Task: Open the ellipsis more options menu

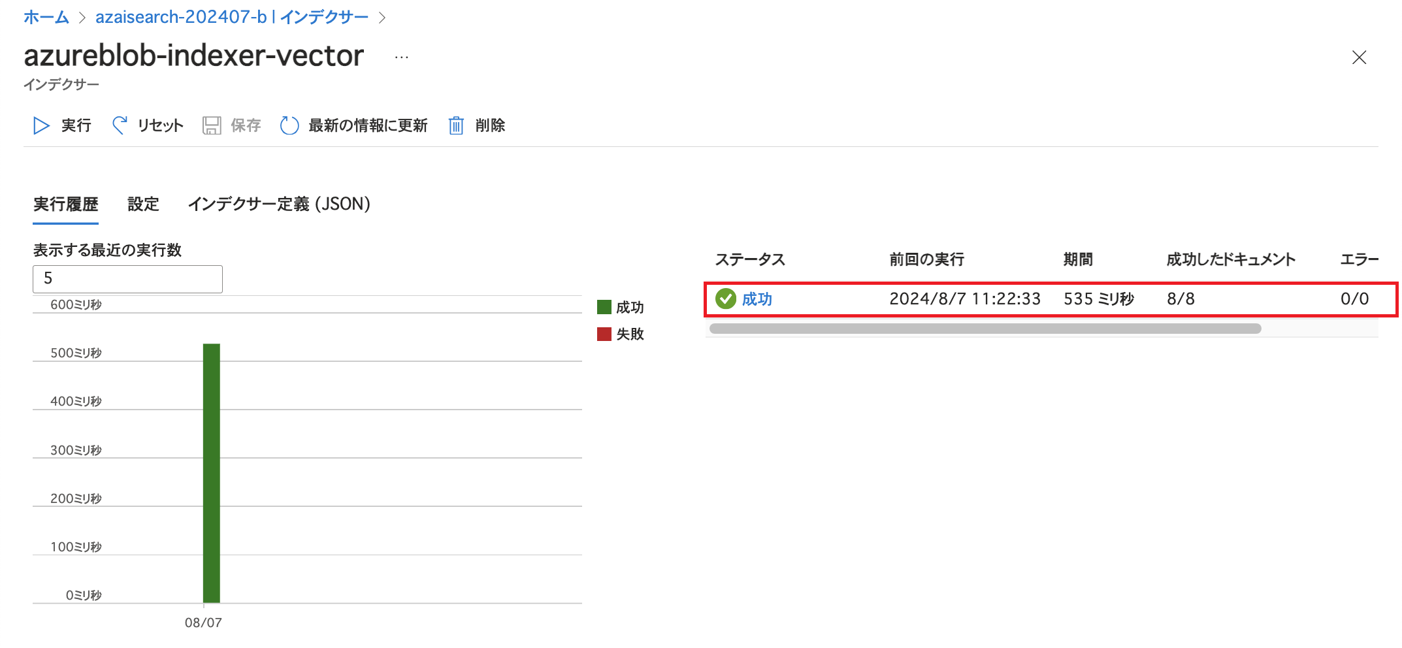Action: tap(401, 57)
